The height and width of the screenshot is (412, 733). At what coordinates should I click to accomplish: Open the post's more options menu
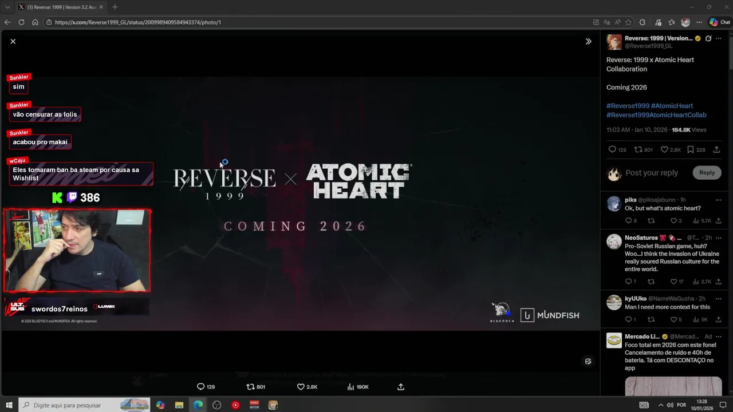click(x=719, y=38)
